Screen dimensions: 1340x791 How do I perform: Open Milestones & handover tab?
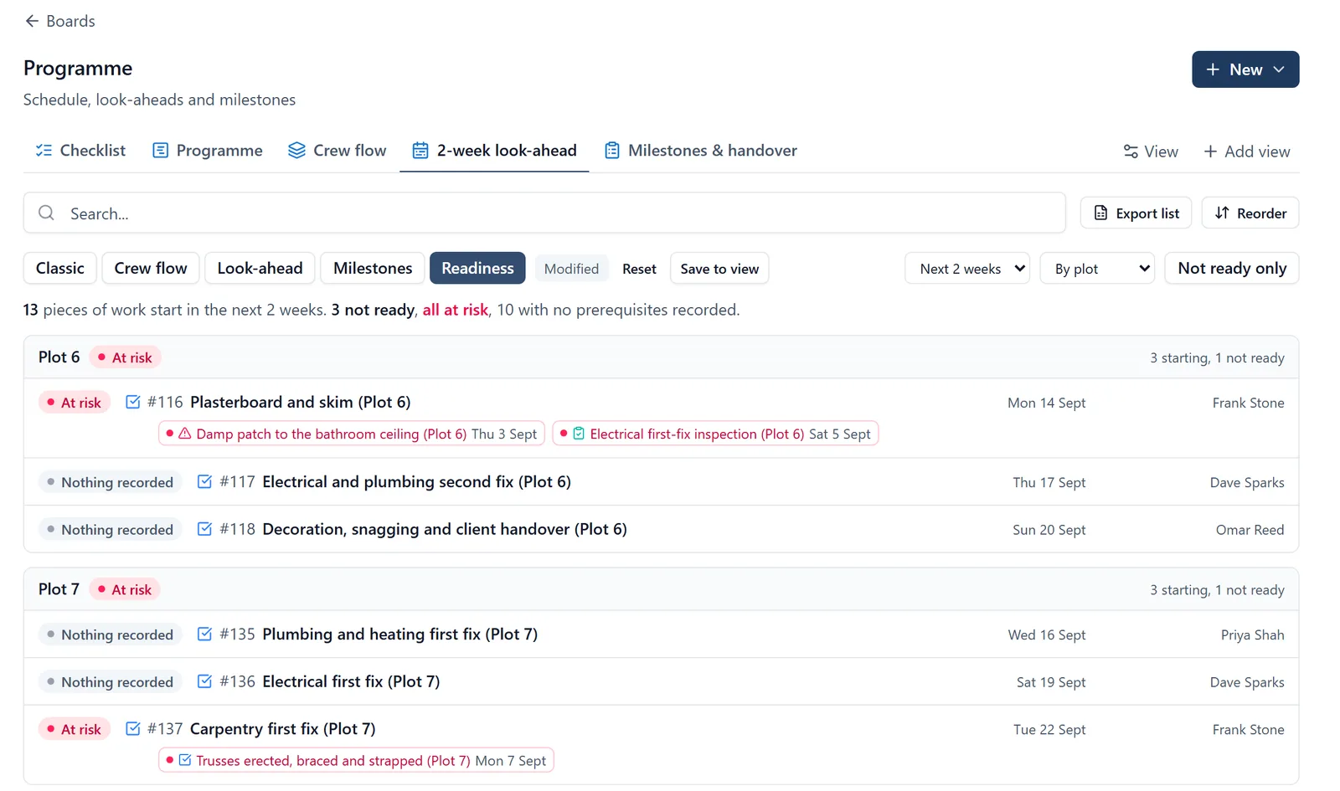pos(701,151)
